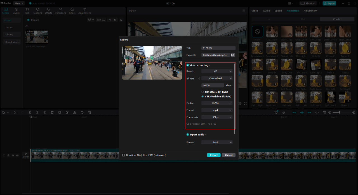This screenshot has width=358, height=195.
Task: Click the rotate icon in timeline toolbar
Action: [82, 112]
